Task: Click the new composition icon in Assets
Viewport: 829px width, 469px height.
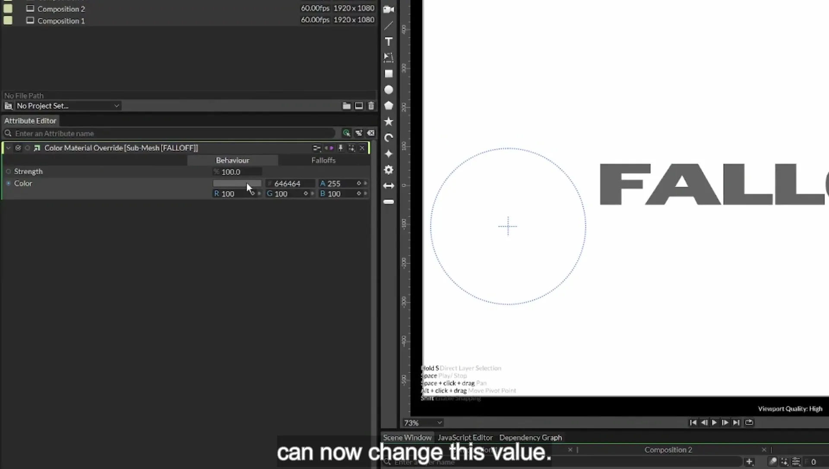Action: coord(359,106)
